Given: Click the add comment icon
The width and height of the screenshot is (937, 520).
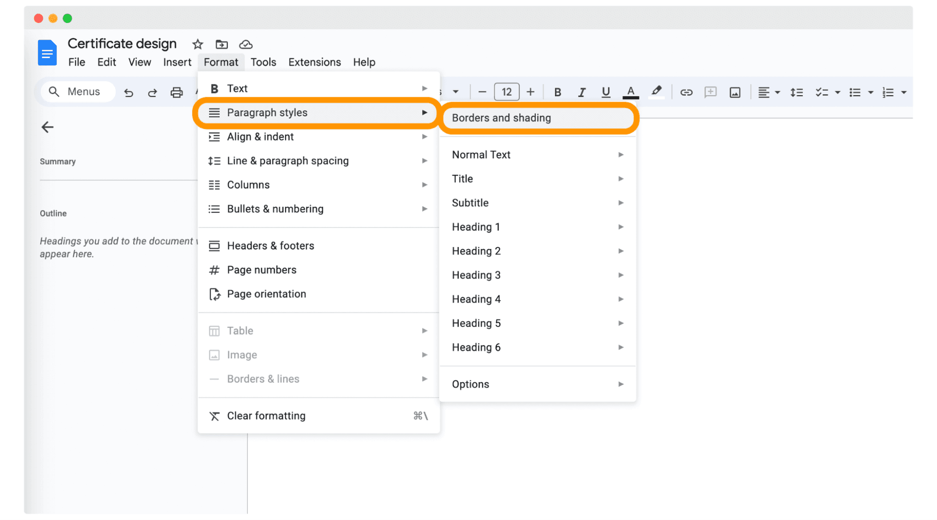Looking at the screenshot, I should point(711,92).
